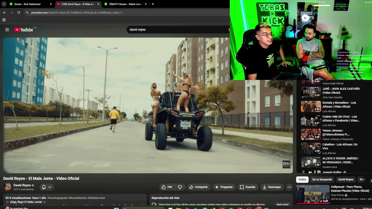This screenshot has width=372, height=209.
Task: Clear the david reyes search text
Action: pos(229,30)
